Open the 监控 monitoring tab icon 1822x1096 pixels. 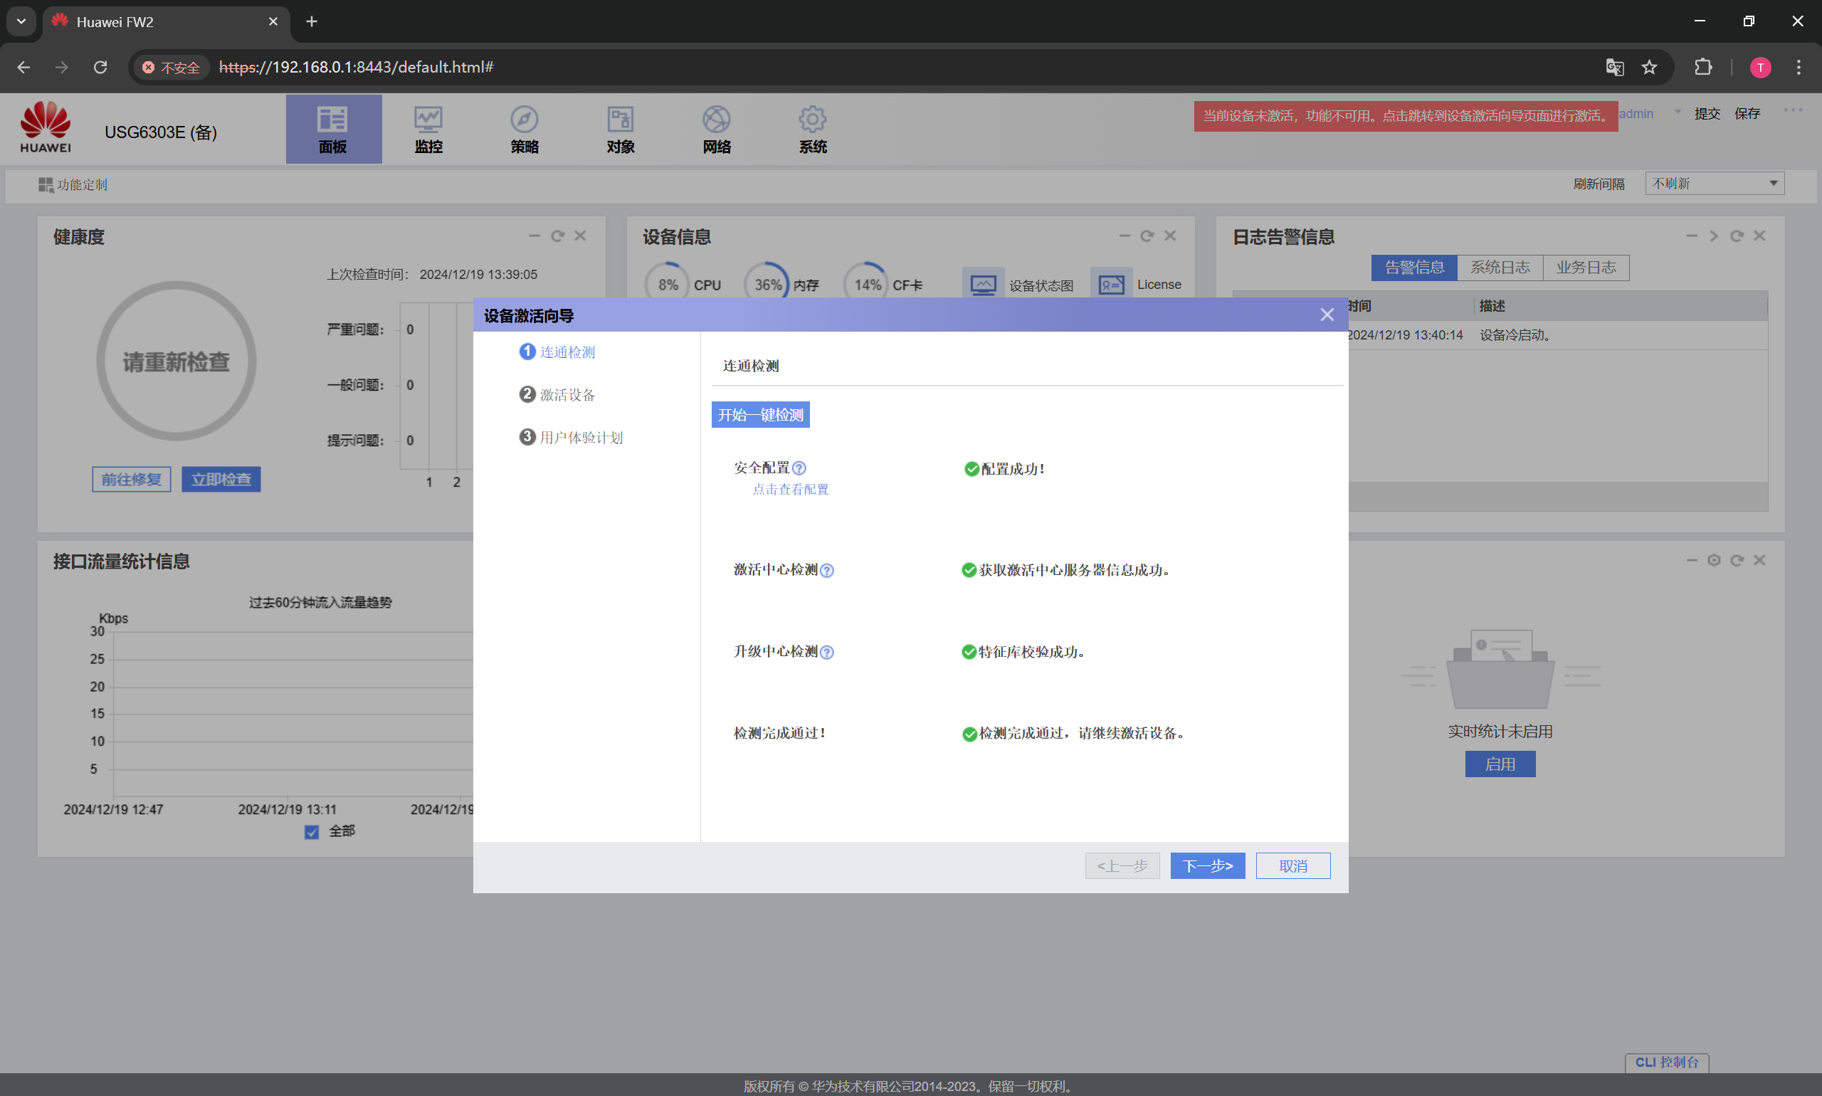428,120
